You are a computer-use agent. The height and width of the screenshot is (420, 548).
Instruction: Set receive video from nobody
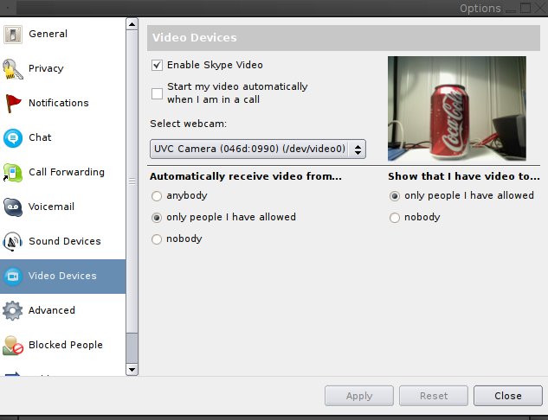157,239
